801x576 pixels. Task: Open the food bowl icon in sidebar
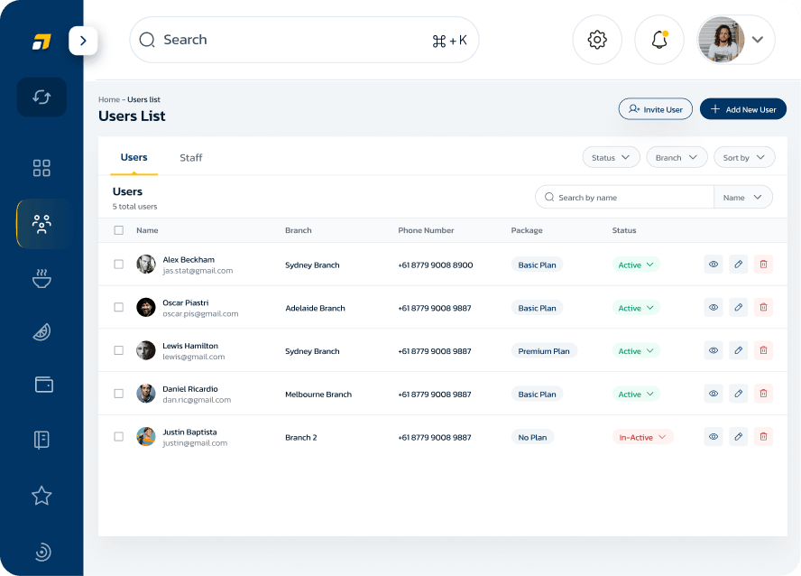[x=41, y=277]
